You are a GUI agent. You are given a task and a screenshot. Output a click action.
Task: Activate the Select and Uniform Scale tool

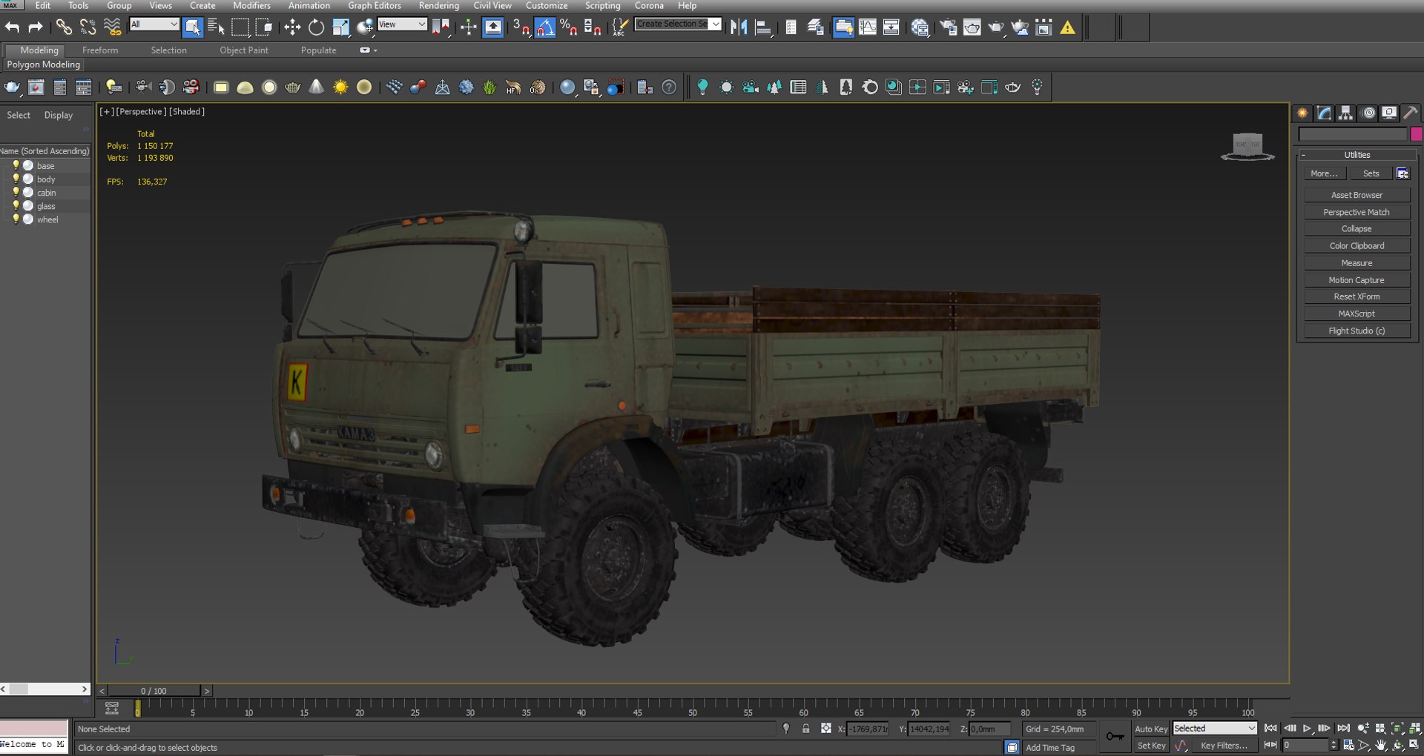click(340, 27)
